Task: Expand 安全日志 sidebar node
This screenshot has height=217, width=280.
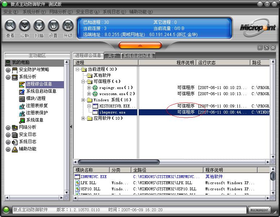Action: [8, 135]
